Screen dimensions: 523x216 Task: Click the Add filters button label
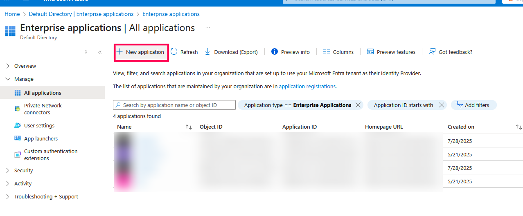(x=477, y=105)
